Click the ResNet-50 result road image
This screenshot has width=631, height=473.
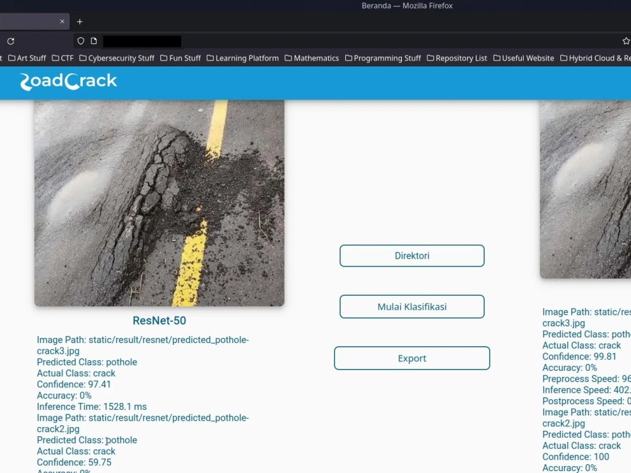[x=160, y=203]
